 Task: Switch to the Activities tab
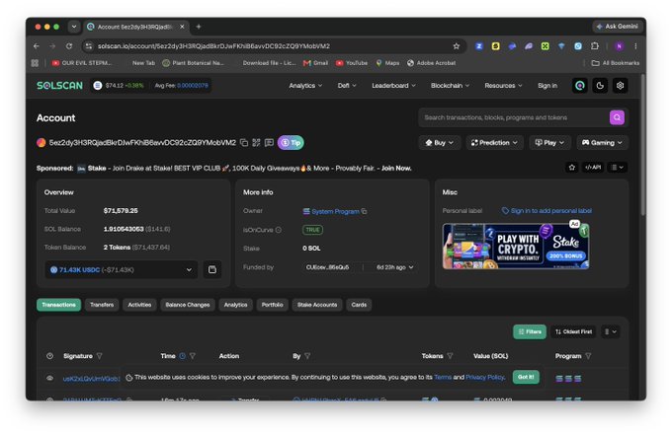[139, 305]
